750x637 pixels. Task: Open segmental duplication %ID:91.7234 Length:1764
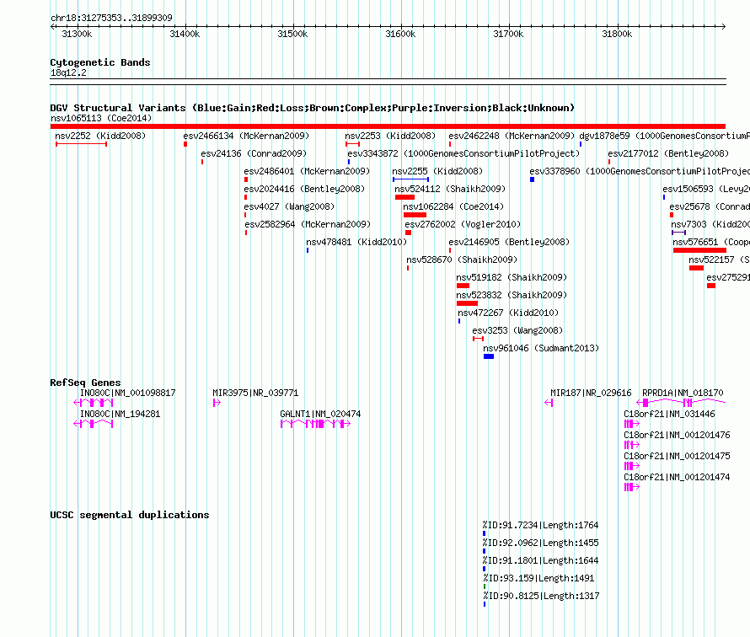coord(540,525)
